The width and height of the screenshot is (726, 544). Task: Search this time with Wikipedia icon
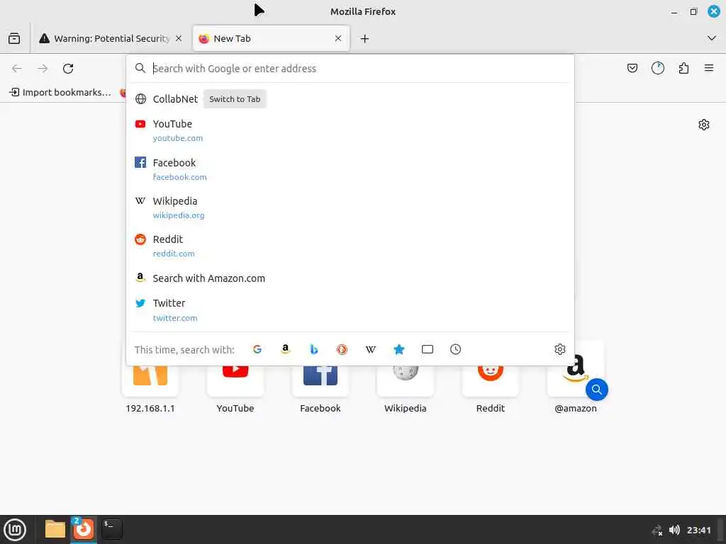pos(370,349)
